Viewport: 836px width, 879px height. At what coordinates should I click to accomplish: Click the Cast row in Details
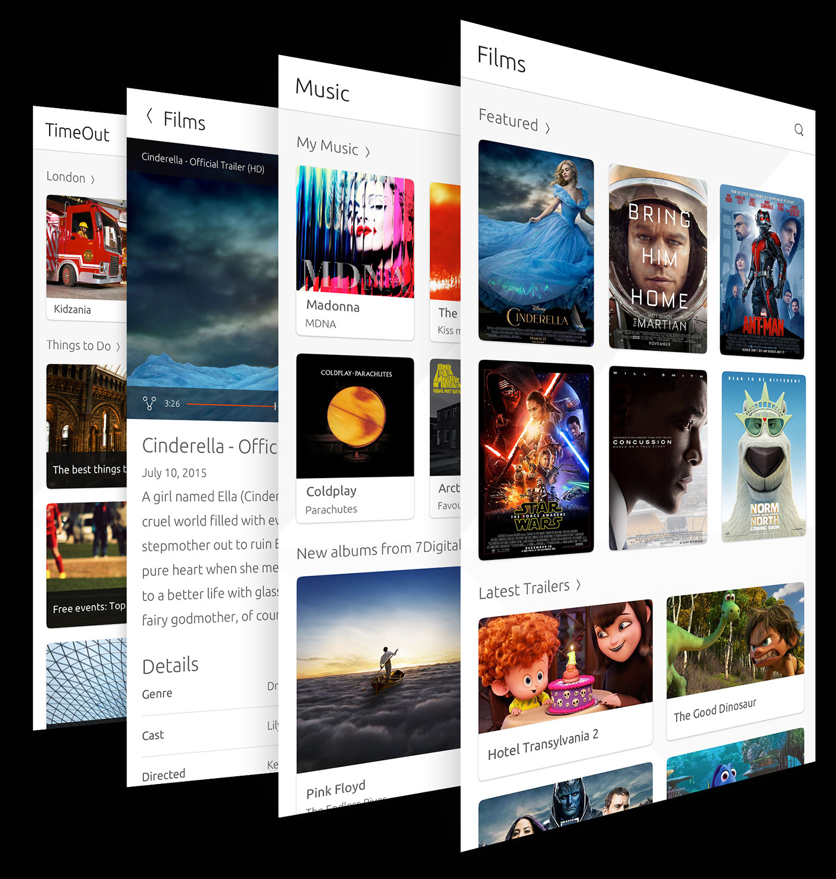210,732
